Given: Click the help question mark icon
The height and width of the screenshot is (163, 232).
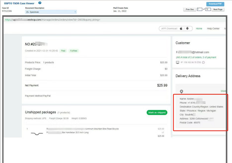Looking at the screenshot, I should (40, 3).
